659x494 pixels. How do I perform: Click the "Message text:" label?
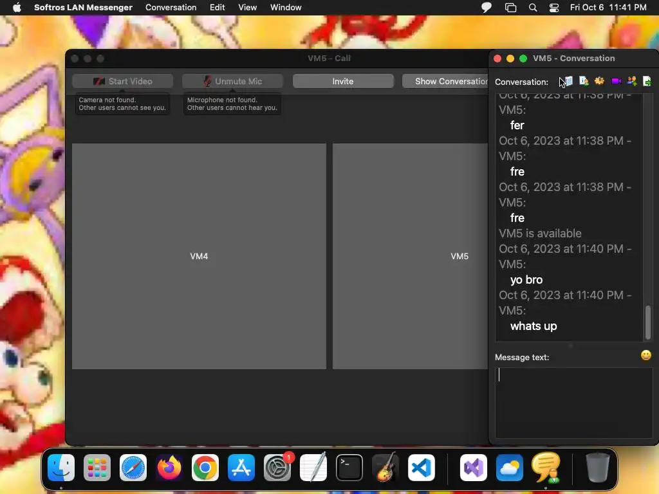point(521,358)
